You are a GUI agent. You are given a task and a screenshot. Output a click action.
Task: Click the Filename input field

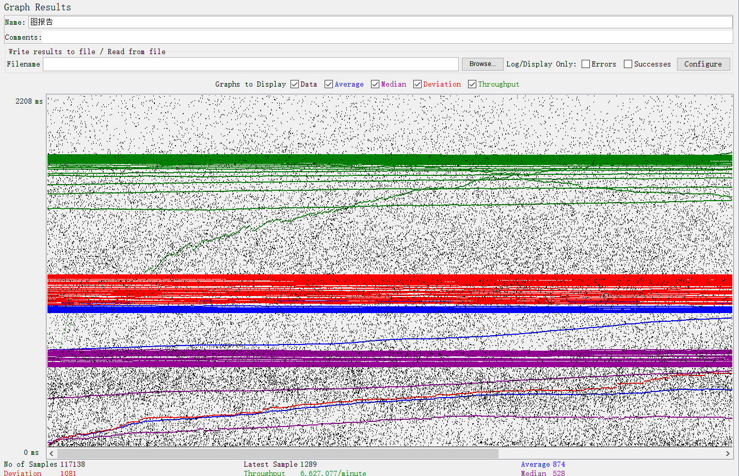(250, 64)
